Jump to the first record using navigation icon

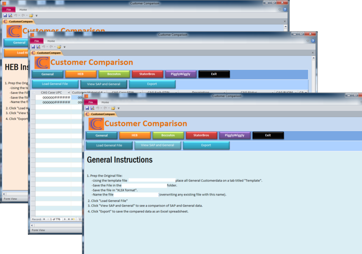click(x=44, y=219)
